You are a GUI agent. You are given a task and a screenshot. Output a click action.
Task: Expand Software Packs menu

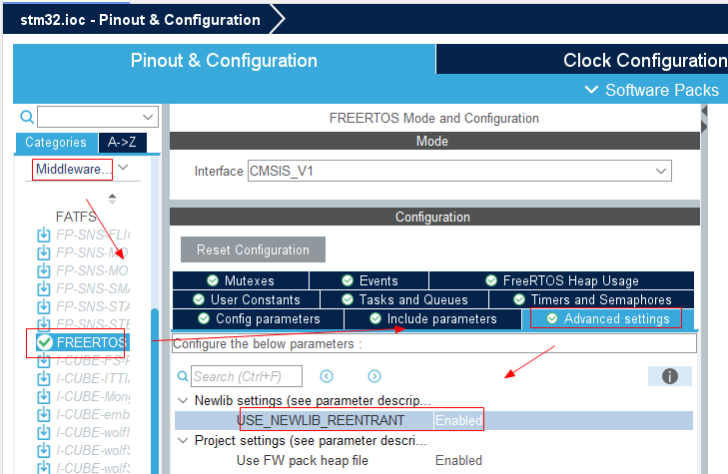click(x=652, y=90)
